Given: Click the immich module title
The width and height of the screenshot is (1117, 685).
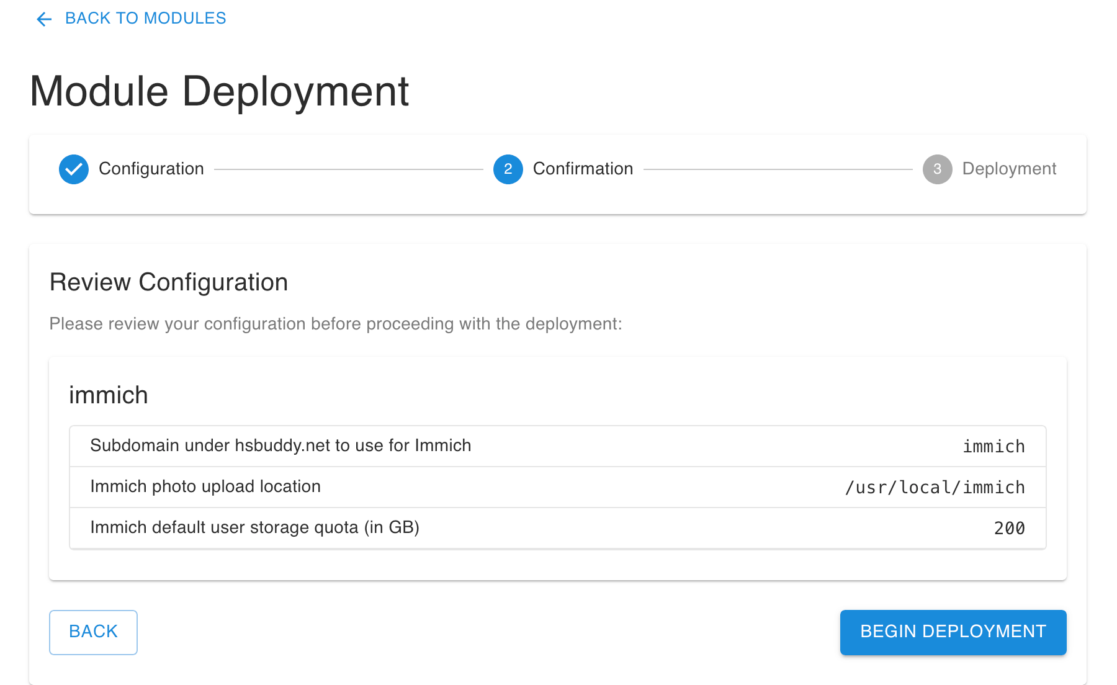Looking at the screenshot, I should [109, 395].
